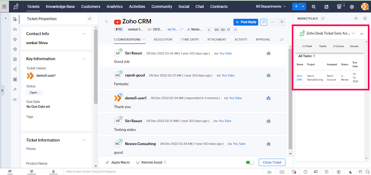
Task: Click the mail icon on Siri Ravuri 03:42 AM message
Action: 269,53
